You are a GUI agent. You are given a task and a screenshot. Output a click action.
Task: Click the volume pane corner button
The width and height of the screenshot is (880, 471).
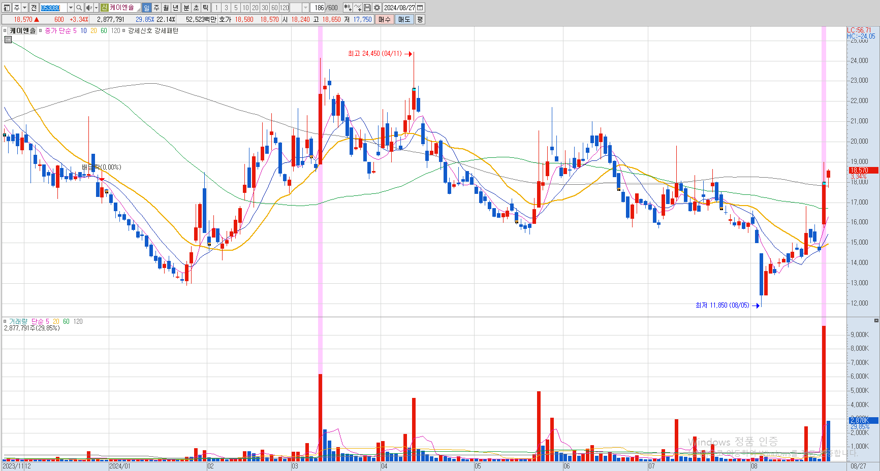(876, 321)
